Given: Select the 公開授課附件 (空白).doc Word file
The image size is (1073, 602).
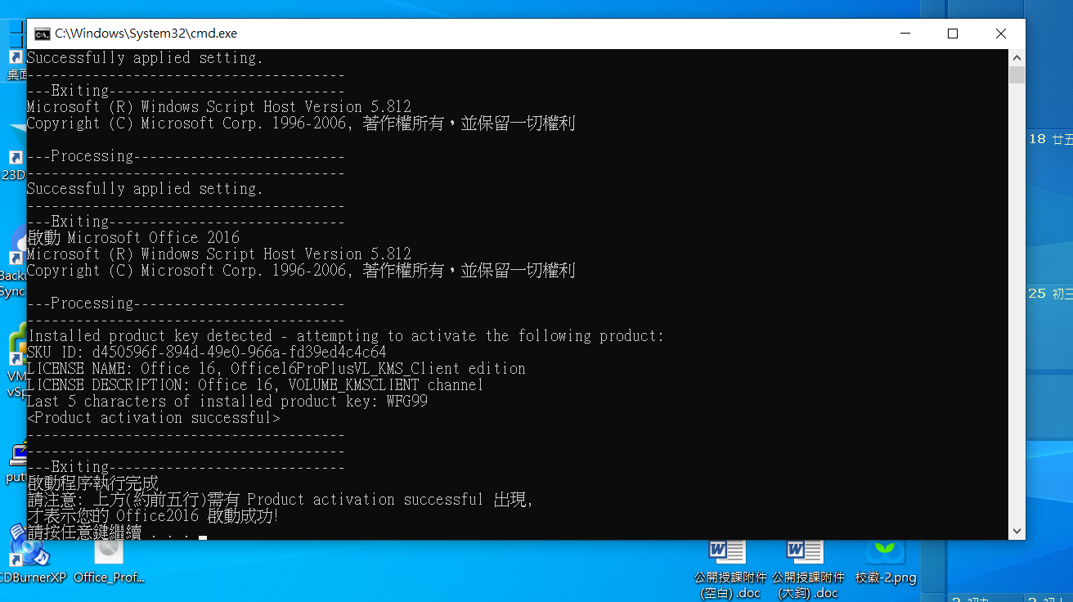Looking at the screenshot, I should pos(730,570).
